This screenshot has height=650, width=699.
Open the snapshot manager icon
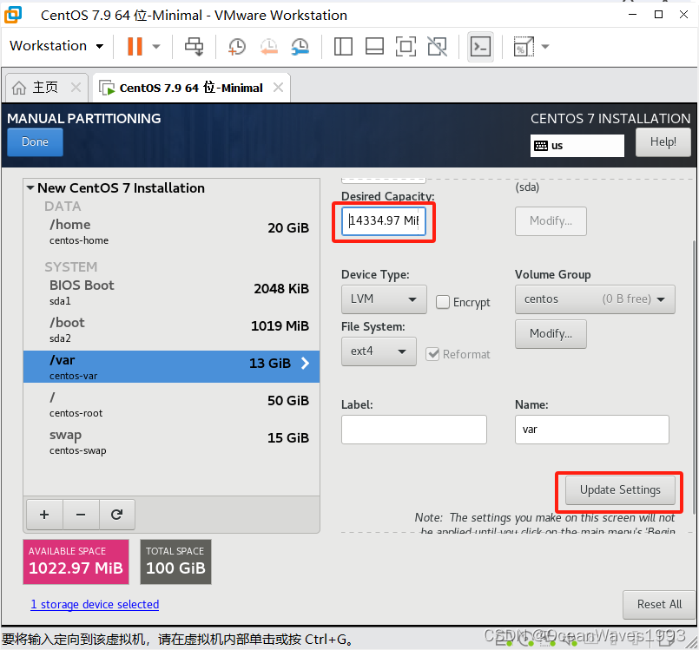coord(300,46)
